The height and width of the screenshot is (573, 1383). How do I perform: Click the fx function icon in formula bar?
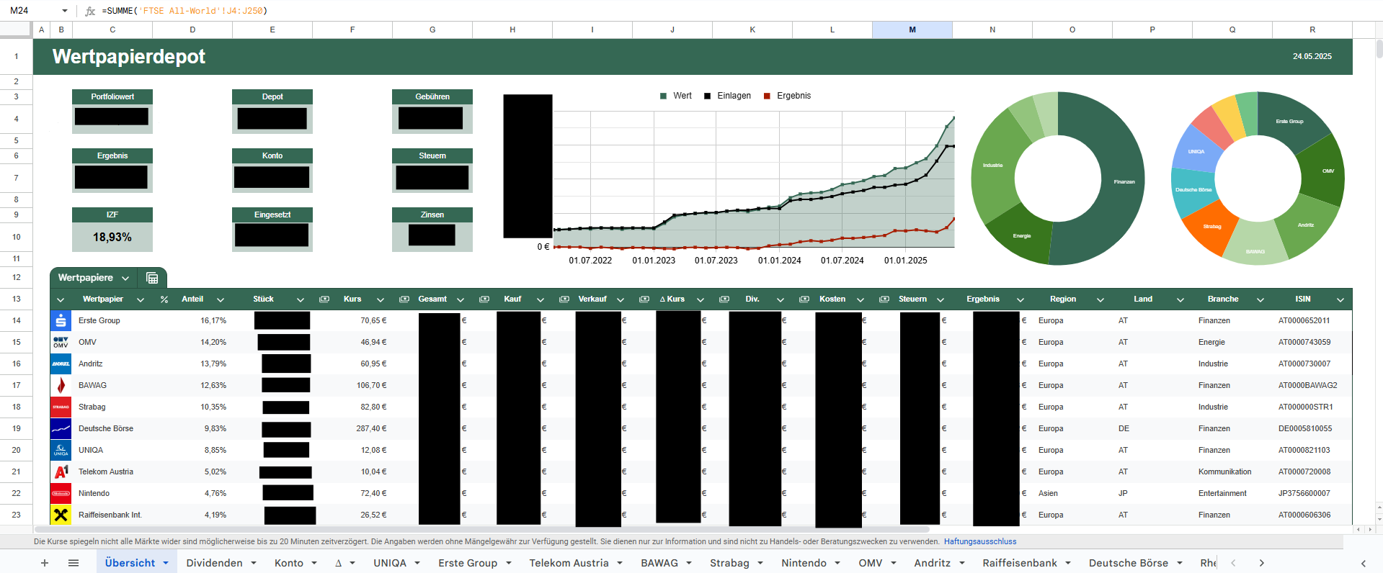pyautogui.click(x=90, y=11)
